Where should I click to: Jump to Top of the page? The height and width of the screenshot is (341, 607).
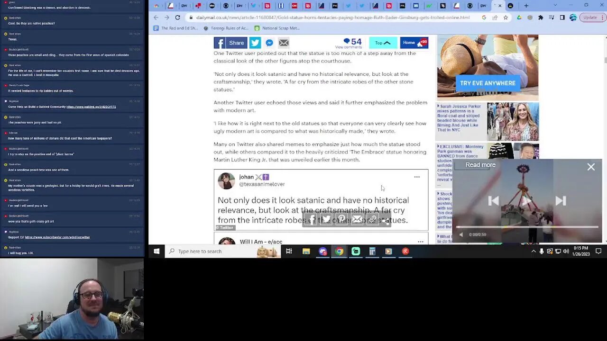[383, 43]
